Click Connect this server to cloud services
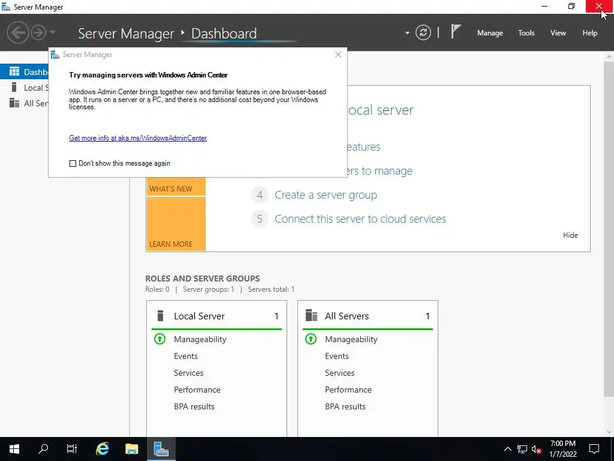 pos(360,218)
